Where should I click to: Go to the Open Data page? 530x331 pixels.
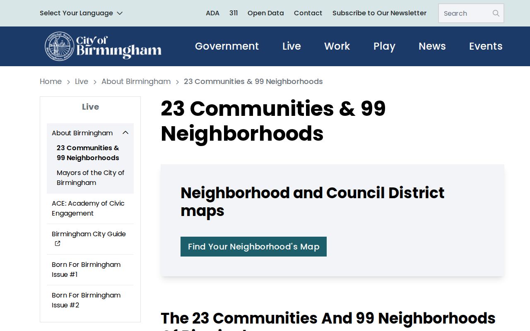(266, 13)
